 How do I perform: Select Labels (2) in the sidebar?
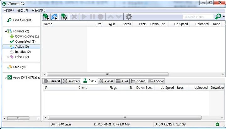[x=19, y=57]
